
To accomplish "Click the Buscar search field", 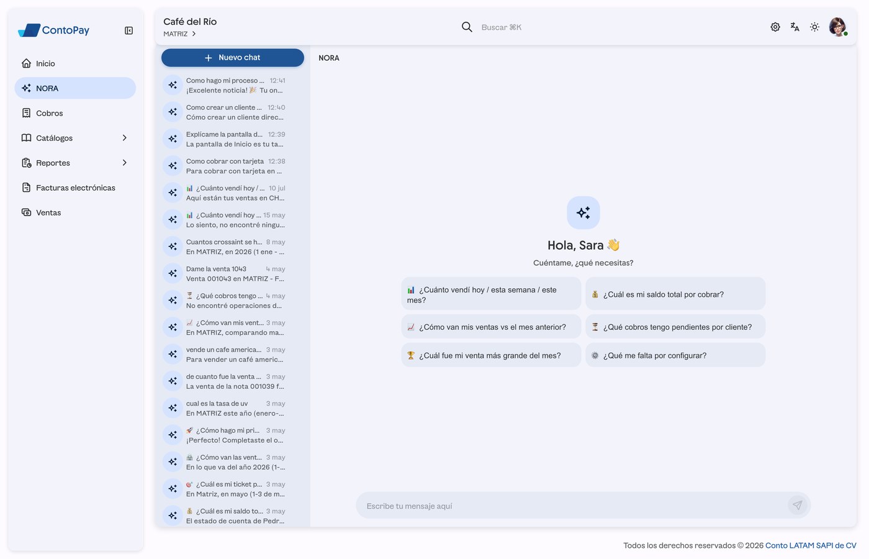I will tap(502, 27).
